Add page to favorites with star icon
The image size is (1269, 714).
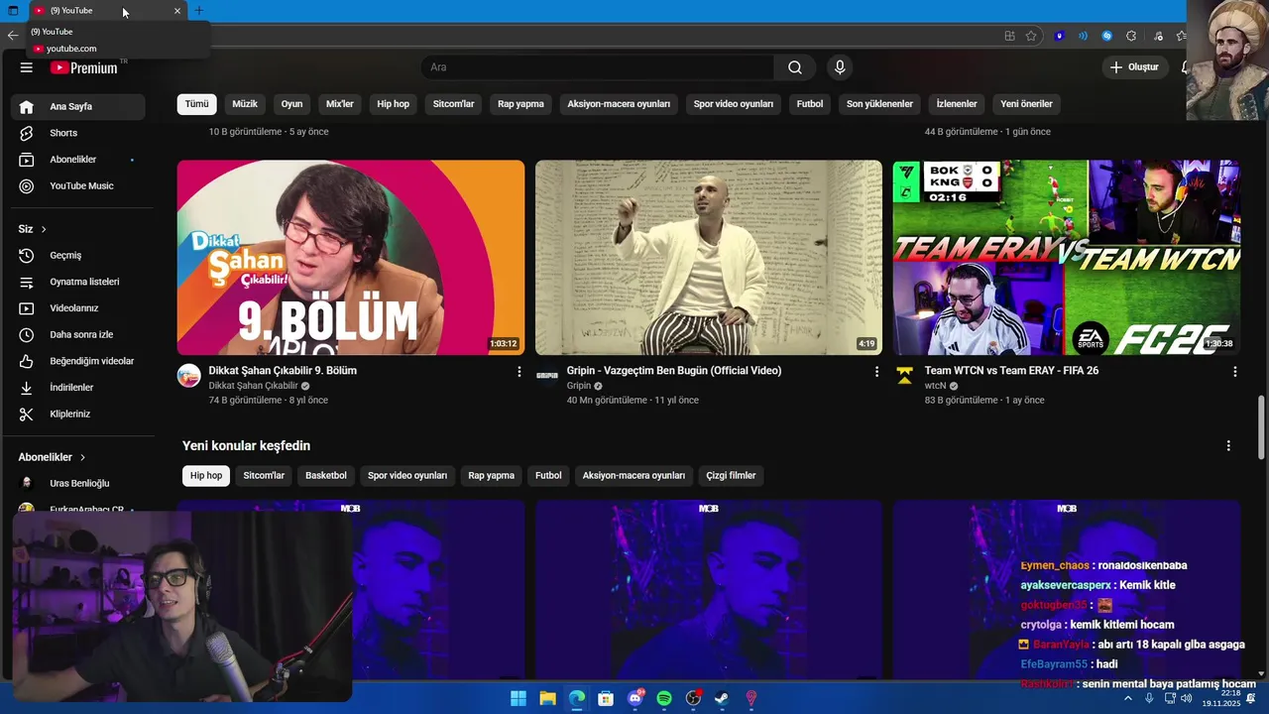(x=1031, y=36)
